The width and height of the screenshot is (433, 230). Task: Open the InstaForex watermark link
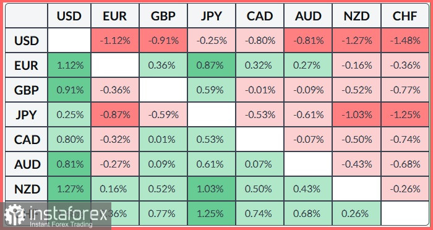pos(56,216)
